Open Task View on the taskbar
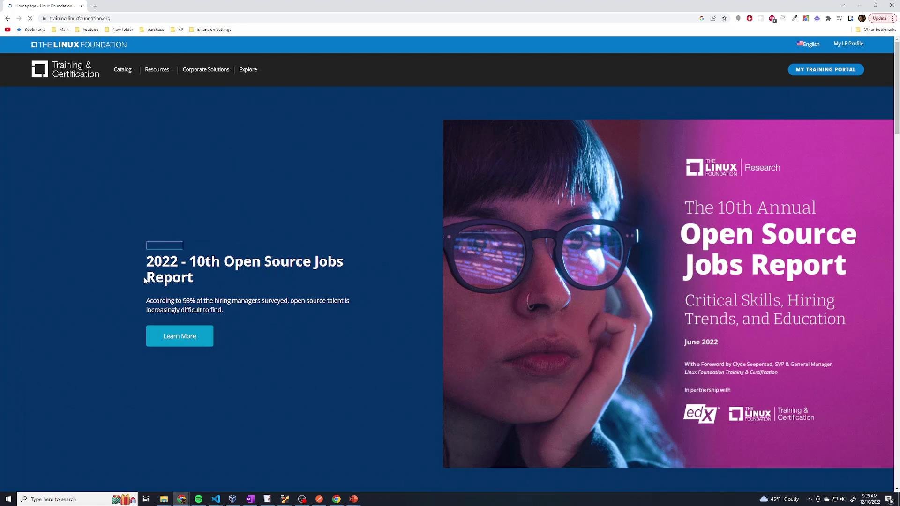This screenshot has height=506, width=900. pyautogui.click(x=146, y=499)
